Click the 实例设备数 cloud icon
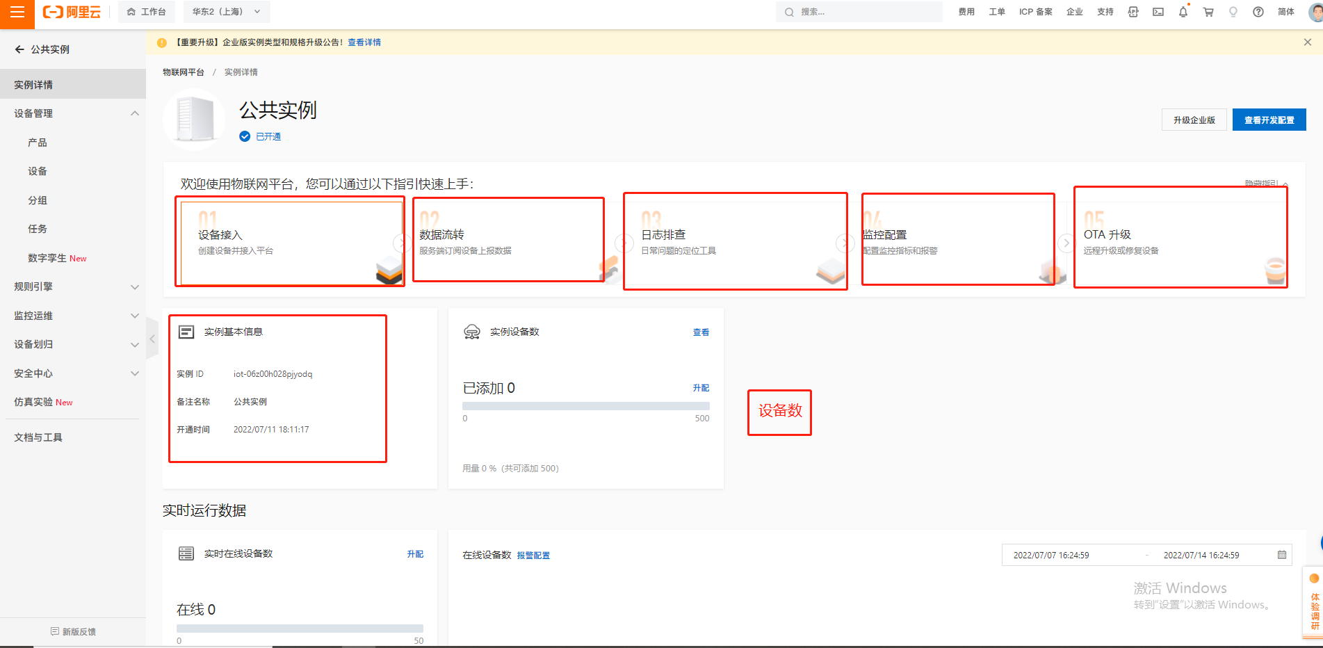Viewport: 1323px width, 648px height. click(472, 332)
